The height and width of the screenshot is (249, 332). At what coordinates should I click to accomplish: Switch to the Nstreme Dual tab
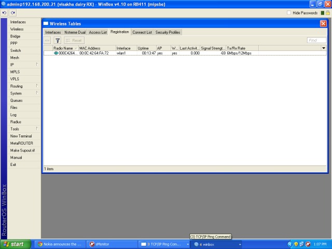[x=75, y=32]
